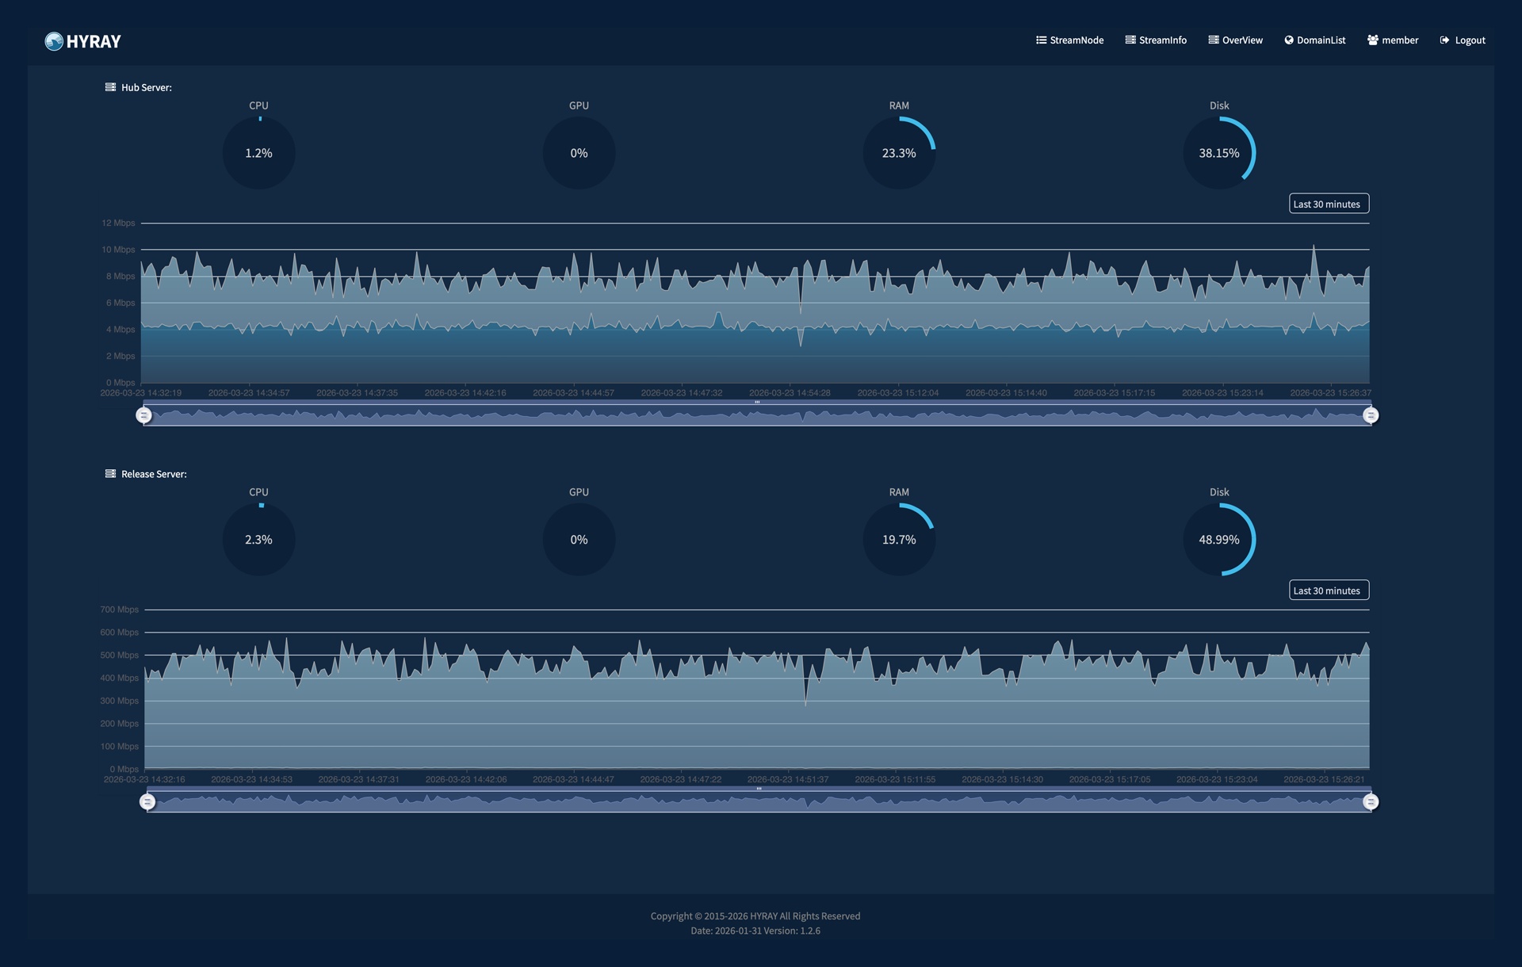1522x967 pixels.
Task: Click the Hub Server Disk usage gauge
Action: click(x=1218, y=153)
